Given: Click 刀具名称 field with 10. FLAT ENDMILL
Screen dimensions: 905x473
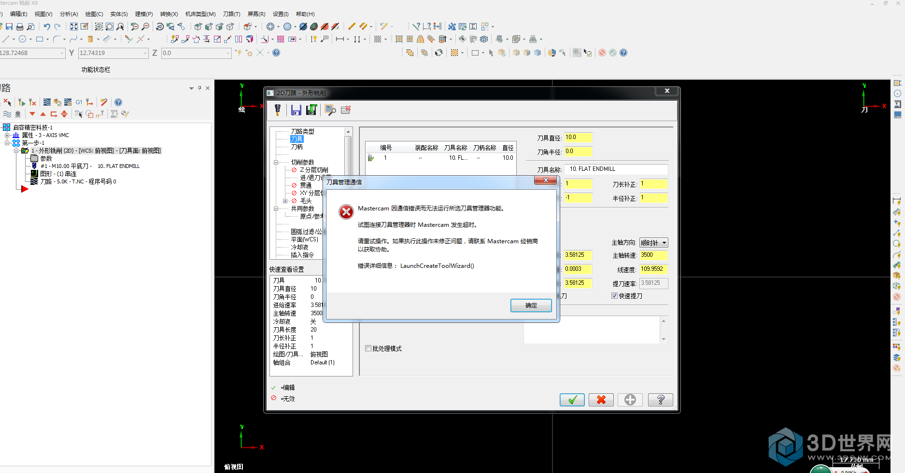Looking at the screenshot, I should click(616, 169).
